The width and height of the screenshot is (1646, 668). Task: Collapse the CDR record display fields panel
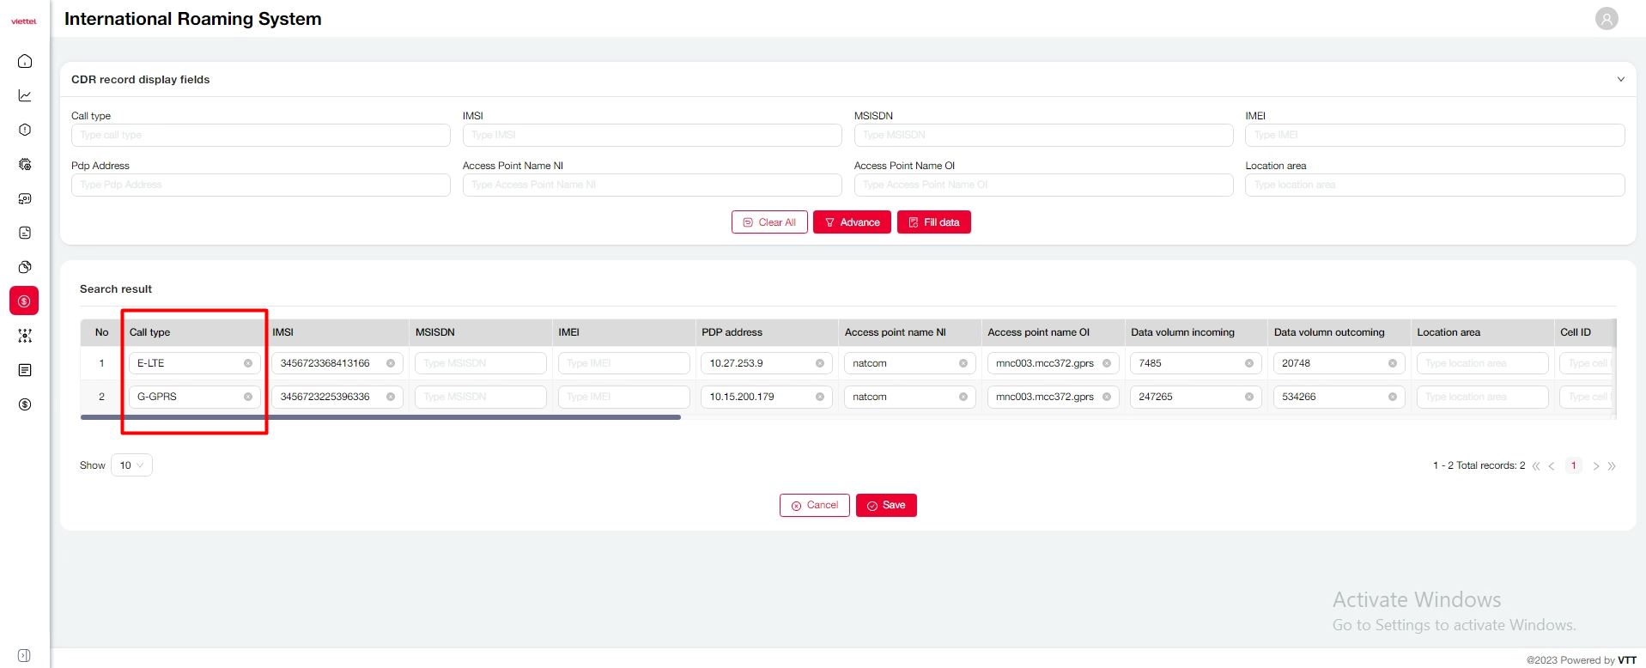coord(1620,79)
